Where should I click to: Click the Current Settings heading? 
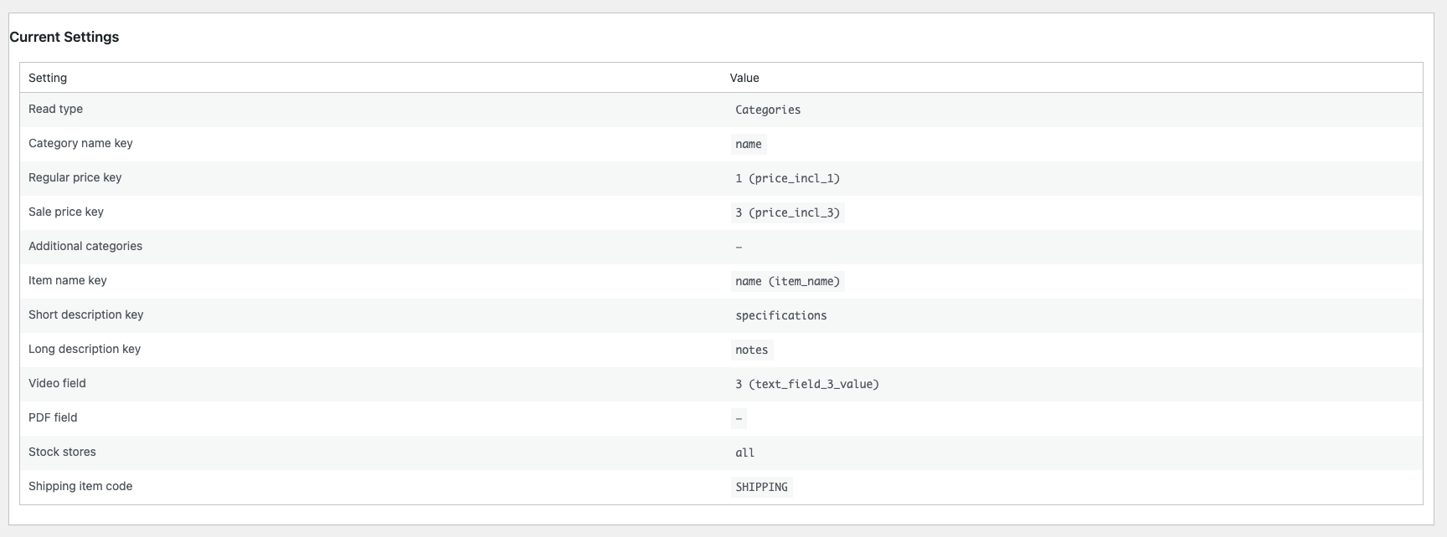coord(64,37)
